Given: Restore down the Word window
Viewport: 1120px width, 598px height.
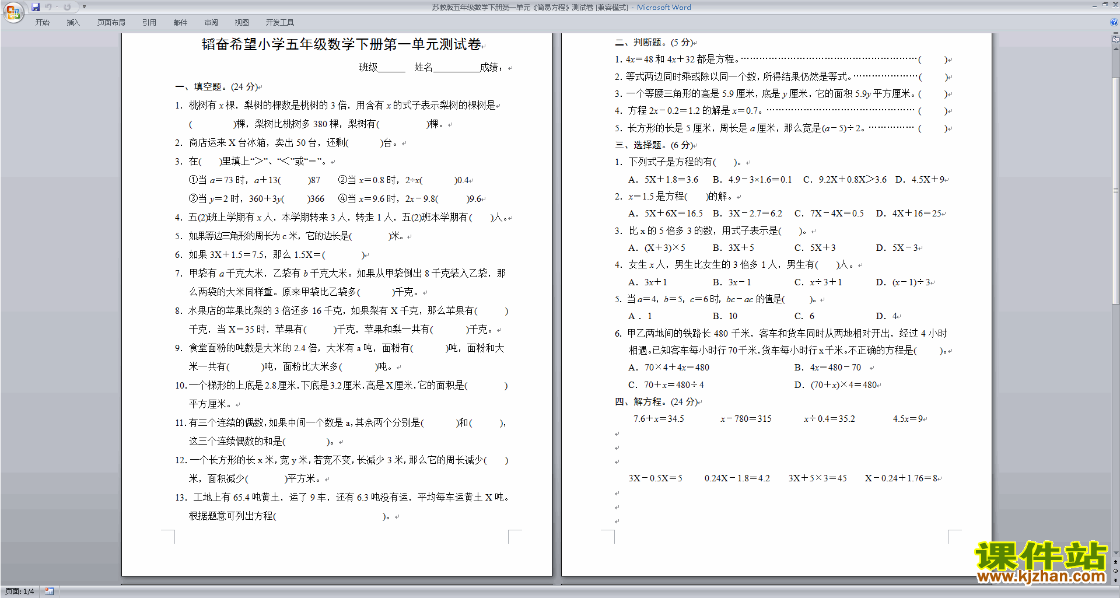Looking at the screenshot, I should tap(1105, 5).
